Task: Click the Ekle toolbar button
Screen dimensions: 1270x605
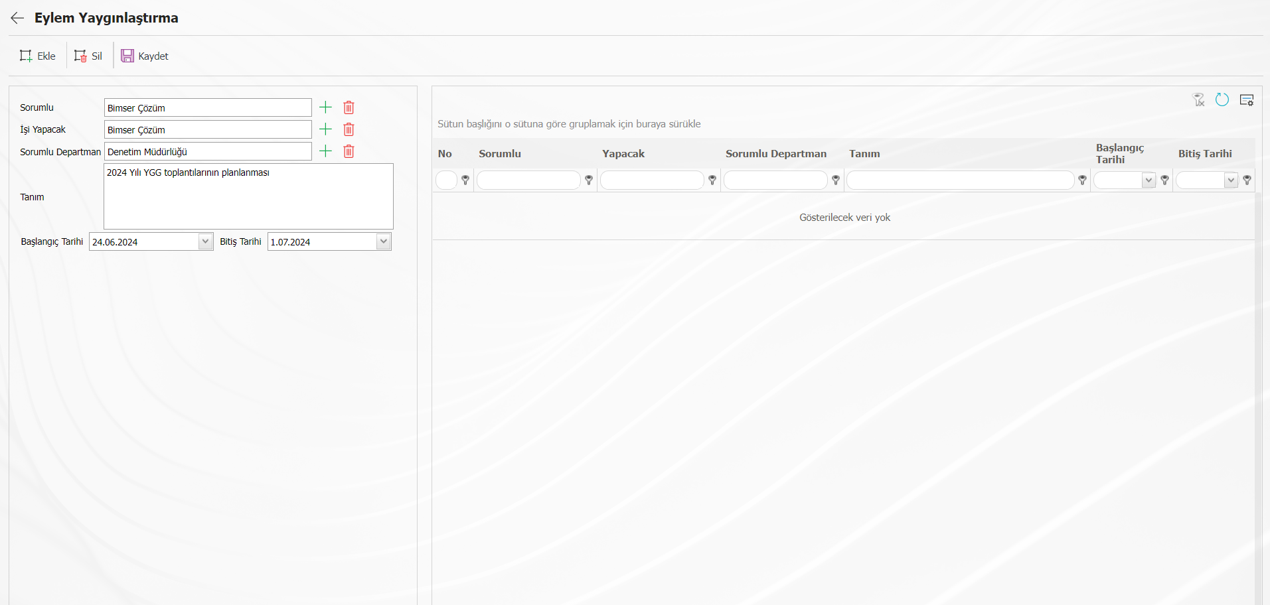Action: point(38,56)
